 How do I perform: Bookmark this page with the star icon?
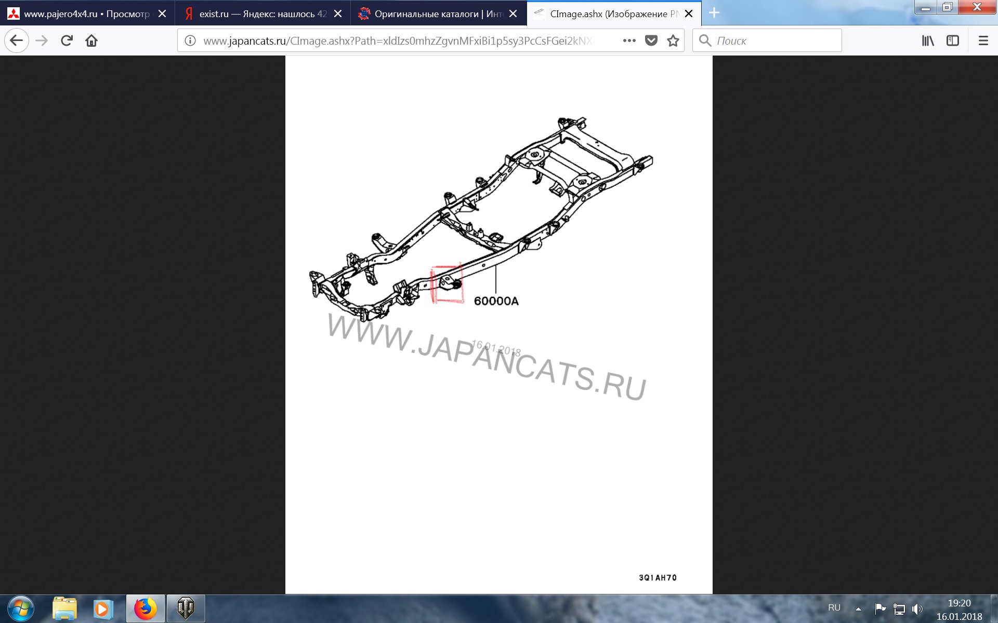point(673,40)
